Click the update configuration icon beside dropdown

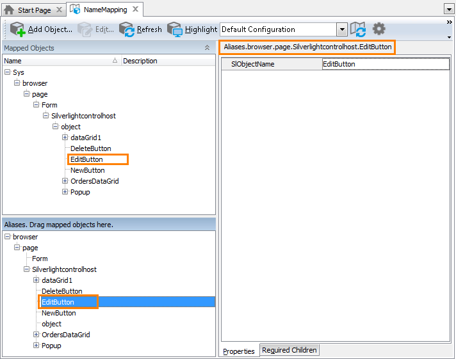coord(358,29)
